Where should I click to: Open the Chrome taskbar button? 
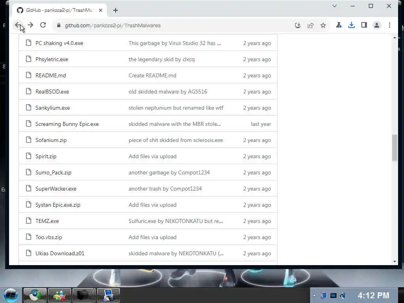point(35,295)
